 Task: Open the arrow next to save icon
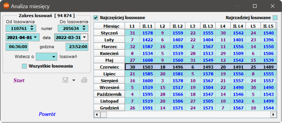click(74, 80)
